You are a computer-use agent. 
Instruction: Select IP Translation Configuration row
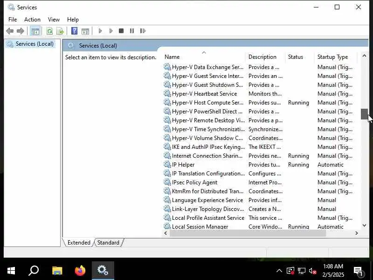coord(260,174)
